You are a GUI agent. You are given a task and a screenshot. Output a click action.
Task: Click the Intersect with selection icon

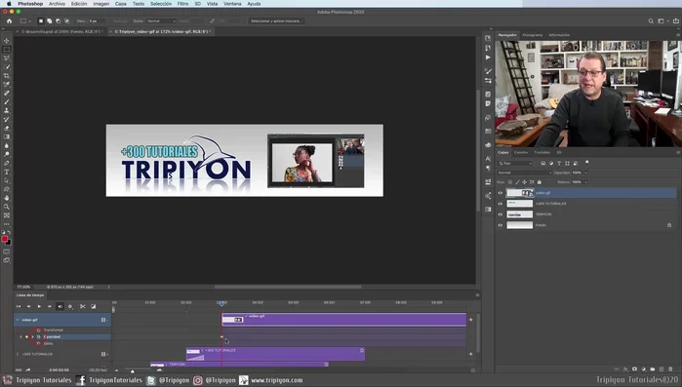coord(66,20)
